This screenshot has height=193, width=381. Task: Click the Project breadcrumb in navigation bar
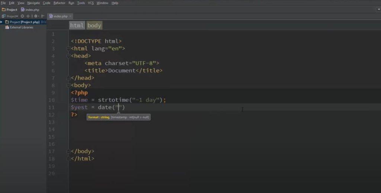tap(9, 10)
